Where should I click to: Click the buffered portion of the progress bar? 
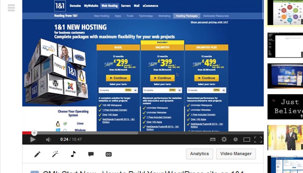coord(87,133)
